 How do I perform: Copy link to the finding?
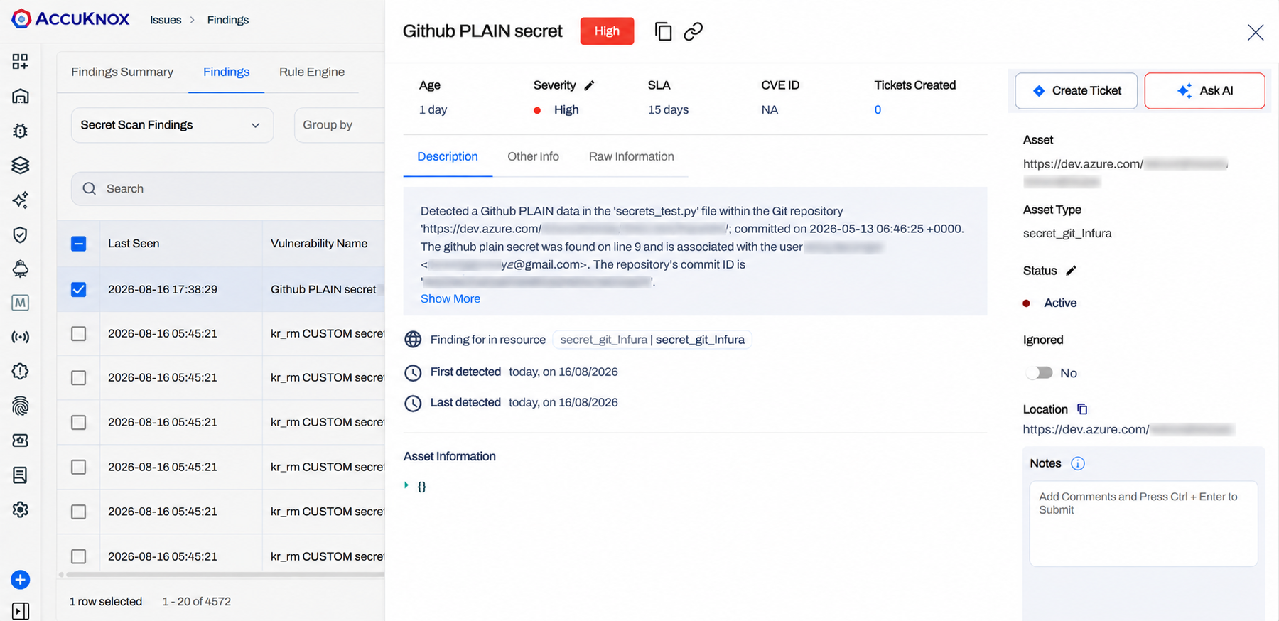coord(694,31)
